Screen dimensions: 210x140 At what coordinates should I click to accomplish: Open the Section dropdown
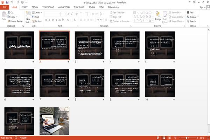pos(37,21)
